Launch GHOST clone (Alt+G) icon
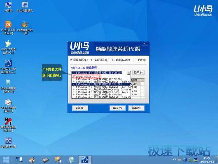Viewport: 218px width, 164px height. coord(8,47)
